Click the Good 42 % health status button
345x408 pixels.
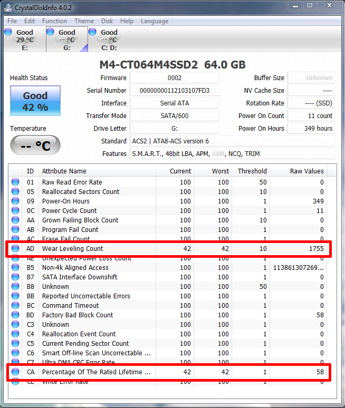point(35,101)
